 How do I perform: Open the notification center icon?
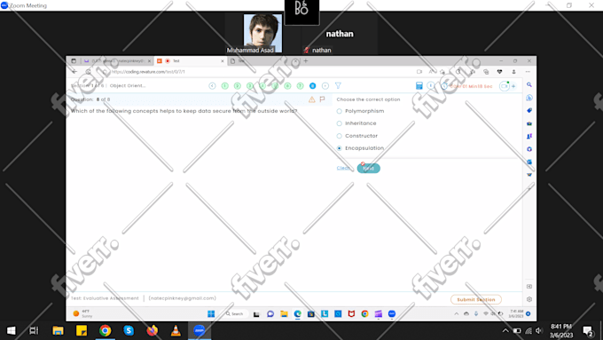tap(588, 331)
